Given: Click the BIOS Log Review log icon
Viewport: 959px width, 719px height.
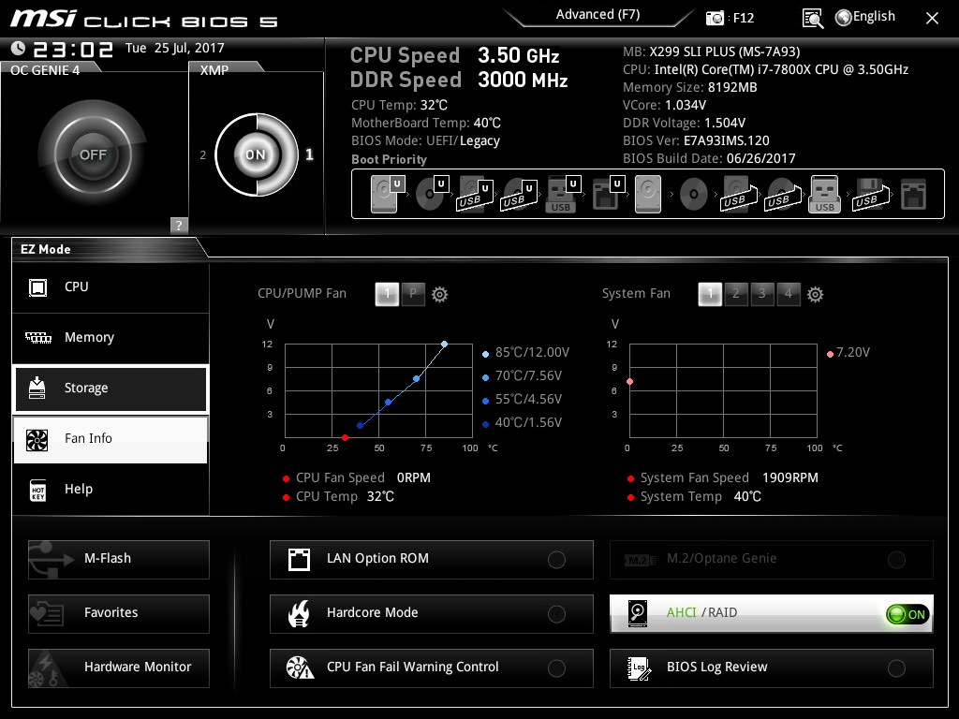Looking at the screenshot, I should [639, 668].
